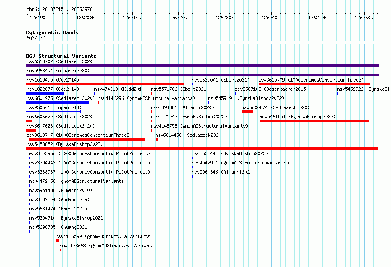Click nsv4146296 (gnomADStructuralVariants) label
Viewport: 391px width, 267px height.
tap(146, 98)
